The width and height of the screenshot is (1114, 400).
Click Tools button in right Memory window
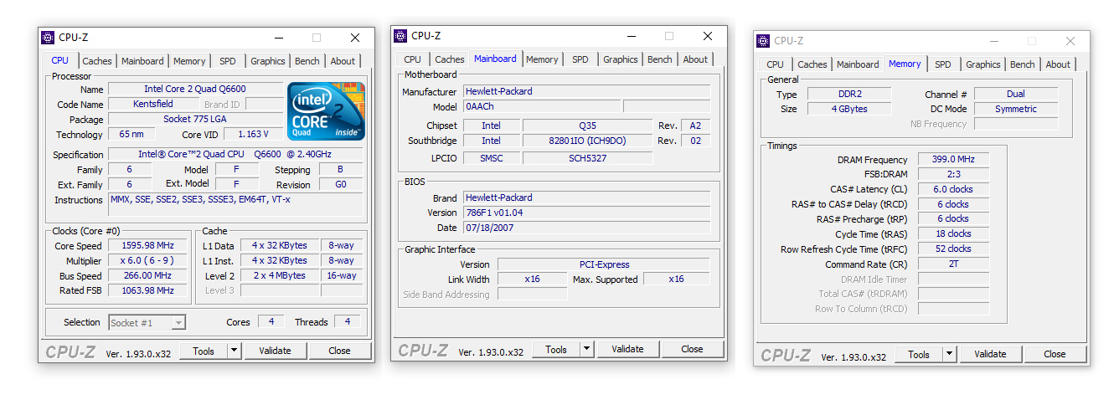[x=919, y=355]
